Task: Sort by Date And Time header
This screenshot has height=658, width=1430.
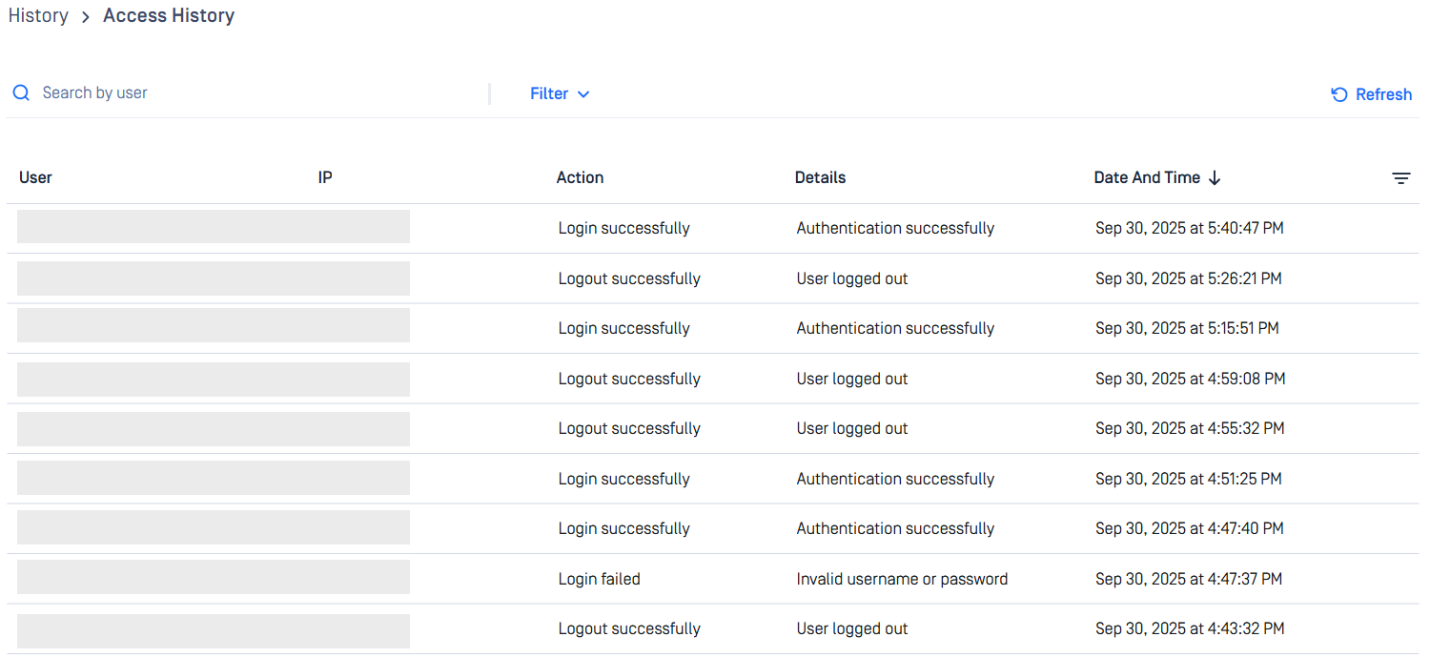Action: [x=1146, y=177]
